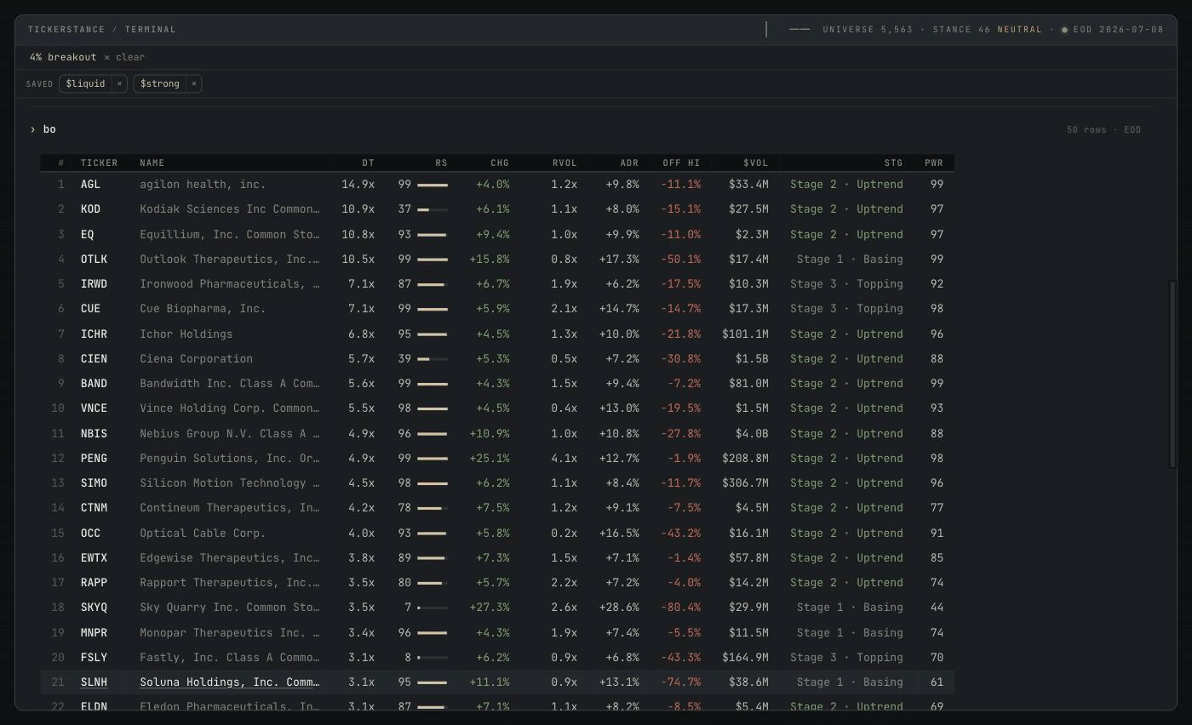Select the SIMO ticker
The image size is (1192, 725).
(94, 483)
